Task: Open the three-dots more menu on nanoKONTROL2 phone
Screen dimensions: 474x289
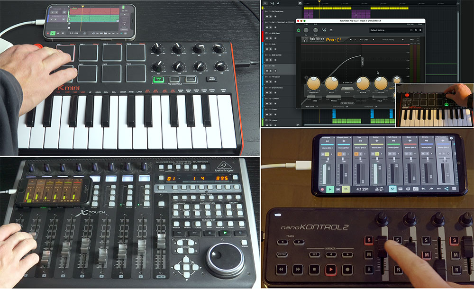Action: coord(438,189)
